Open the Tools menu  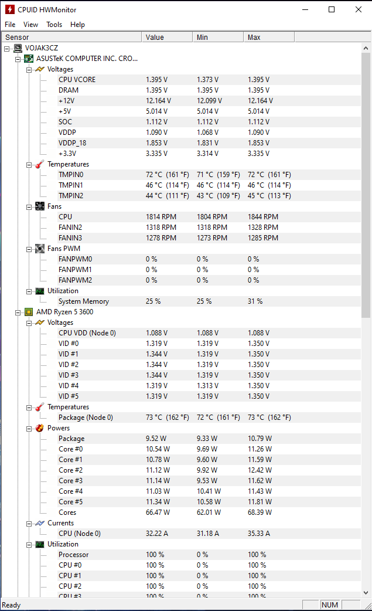pos(54,25)
